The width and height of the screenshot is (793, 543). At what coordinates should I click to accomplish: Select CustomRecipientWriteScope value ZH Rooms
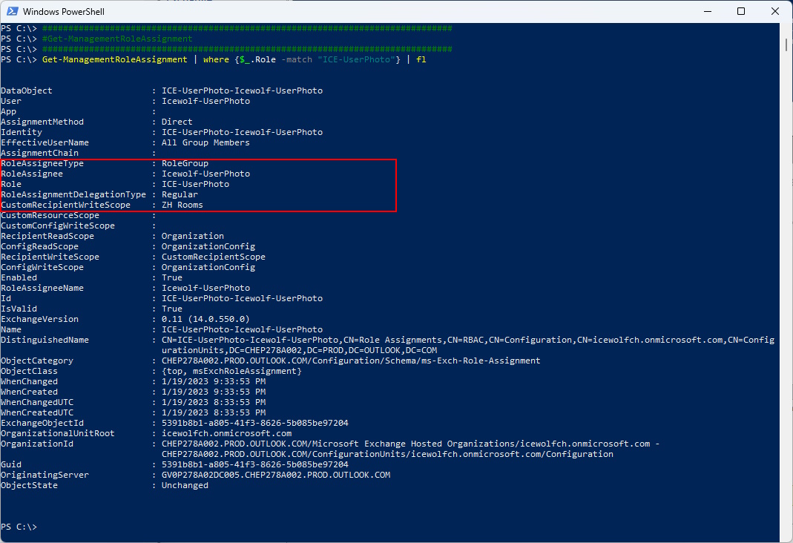tap(182, 205)
